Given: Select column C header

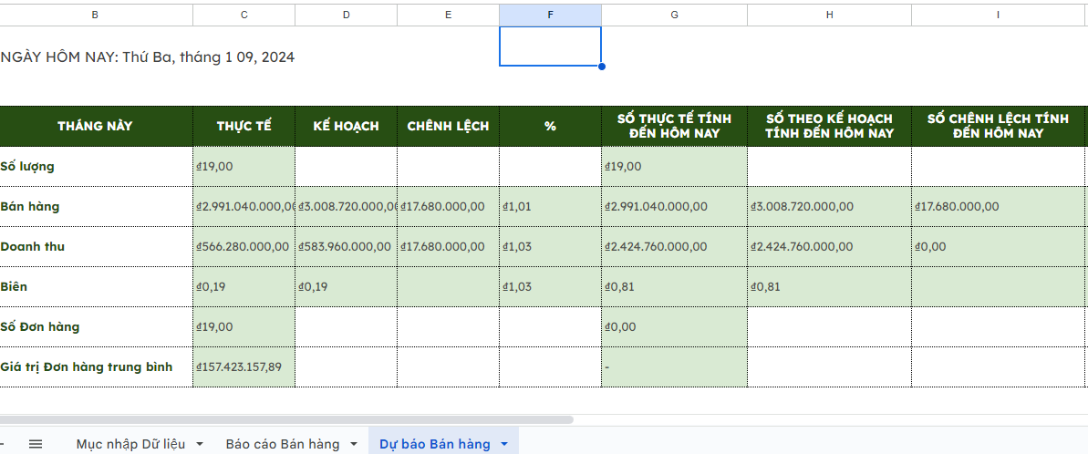Looking at the screenshot, I should coord(244,15).
